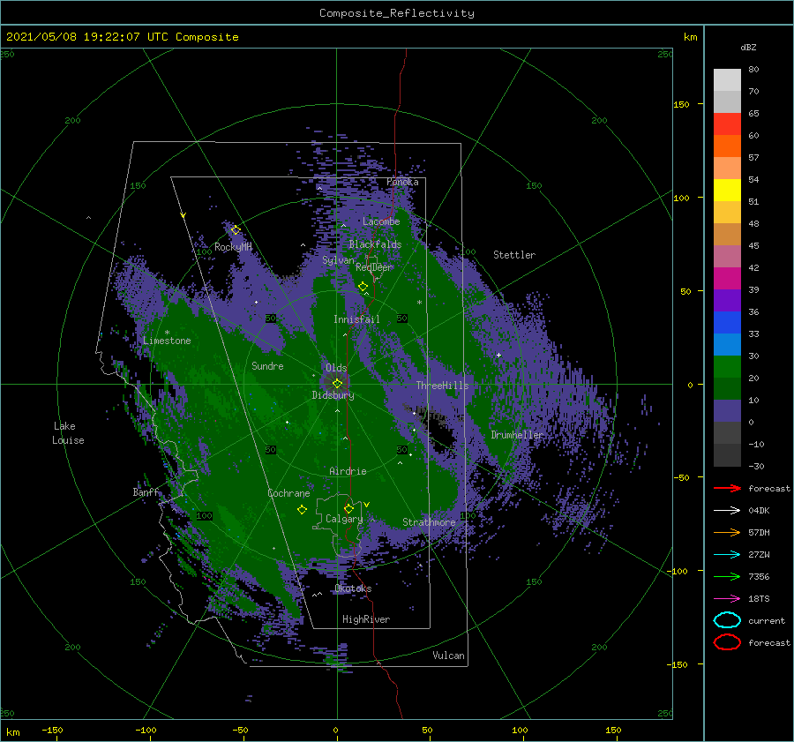Viewport: 794px width, 742px height.
Task: Click the Vulcan city label
Action: tap(448, 656)
